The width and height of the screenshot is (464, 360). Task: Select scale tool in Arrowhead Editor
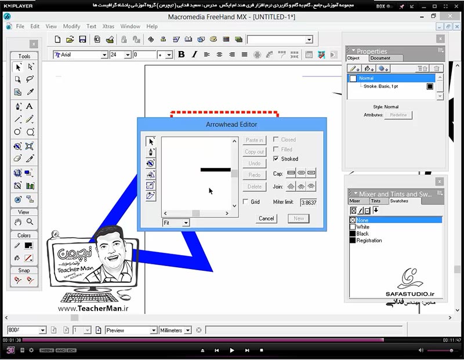[150, 186]
